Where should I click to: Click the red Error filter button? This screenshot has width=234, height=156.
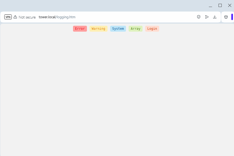coord(80,29)
